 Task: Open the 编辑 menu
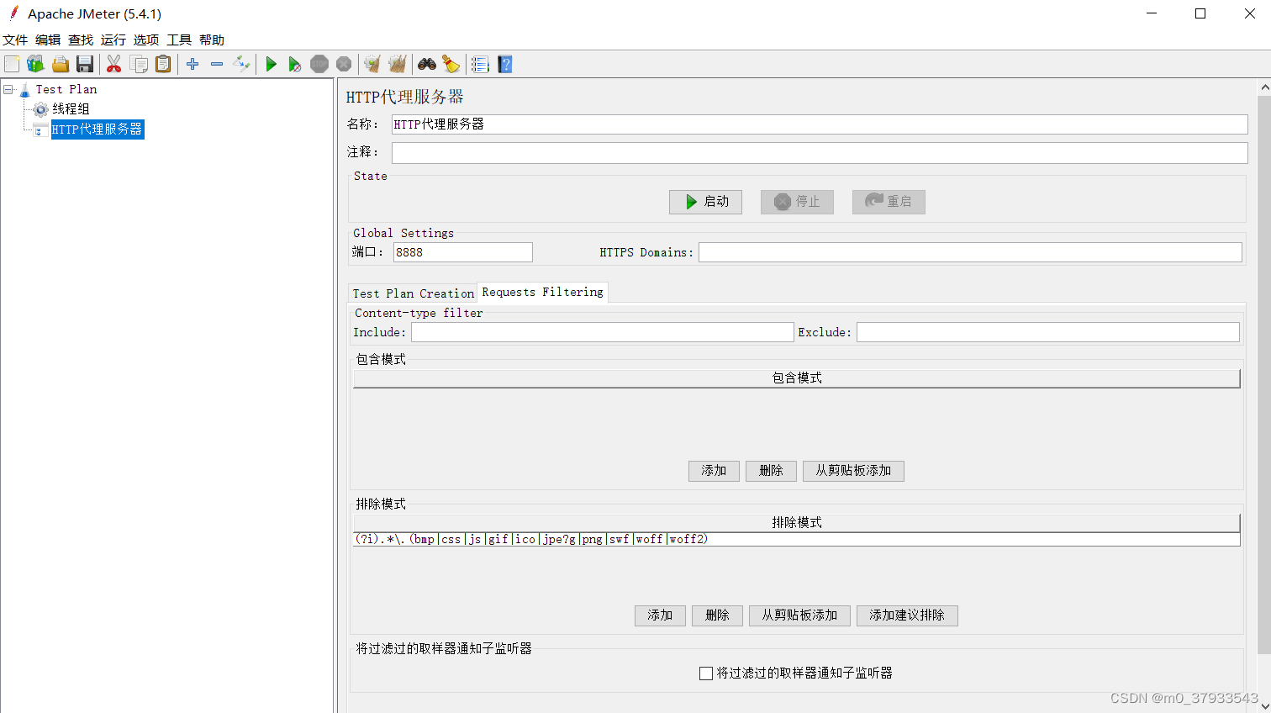point(48,40)
